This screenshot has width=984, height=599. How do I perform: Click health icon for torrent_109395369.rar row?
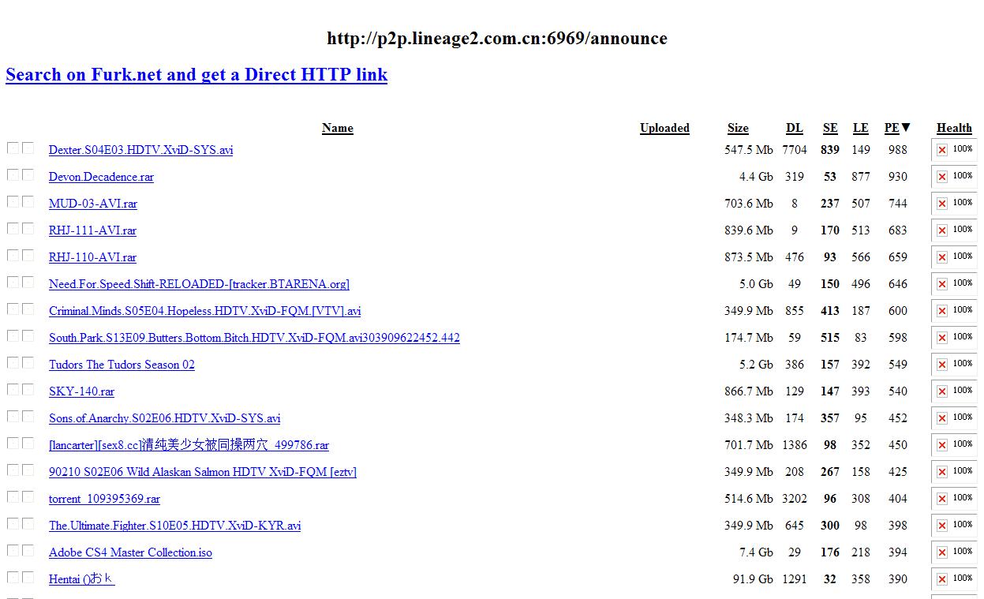(941, 499)
